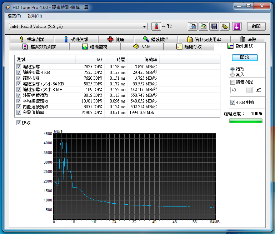Screen dimensions: 275x234
Task: Toggle the 快取 cache checkbox
Action: click(19, 123)
